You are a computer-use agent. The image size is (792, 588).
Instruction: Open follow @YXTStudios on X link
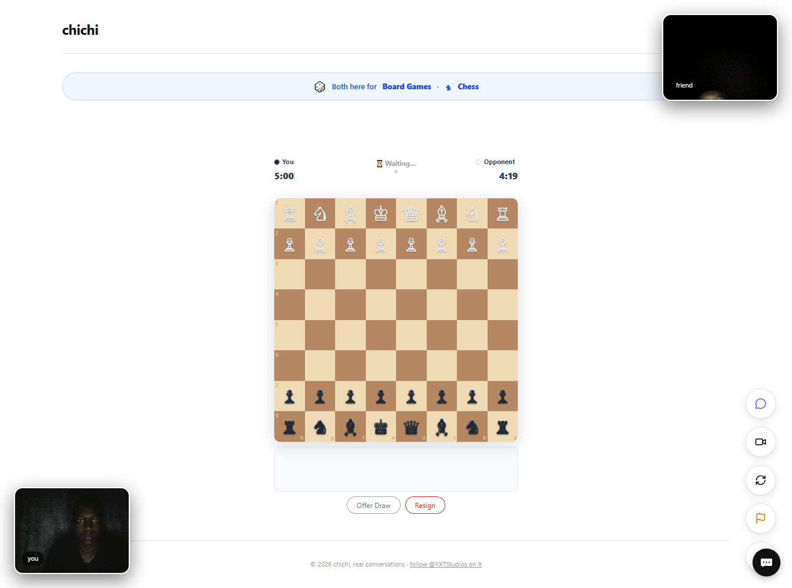(x=446, y=564)
